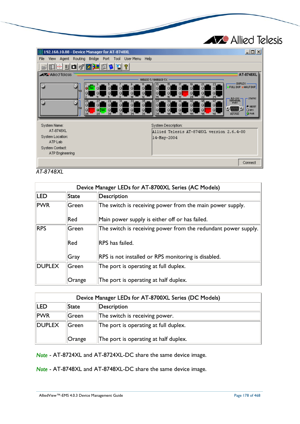Screen dimensions: 300x424
Task: Click the AC Models table title
Action: click(x=148, y=187)
